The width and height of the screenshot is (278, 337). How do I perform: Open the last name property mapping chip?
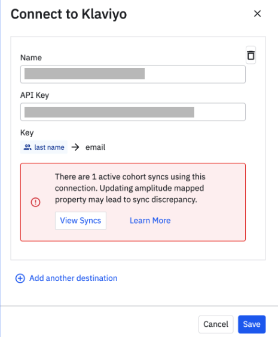tap(44, 147)
